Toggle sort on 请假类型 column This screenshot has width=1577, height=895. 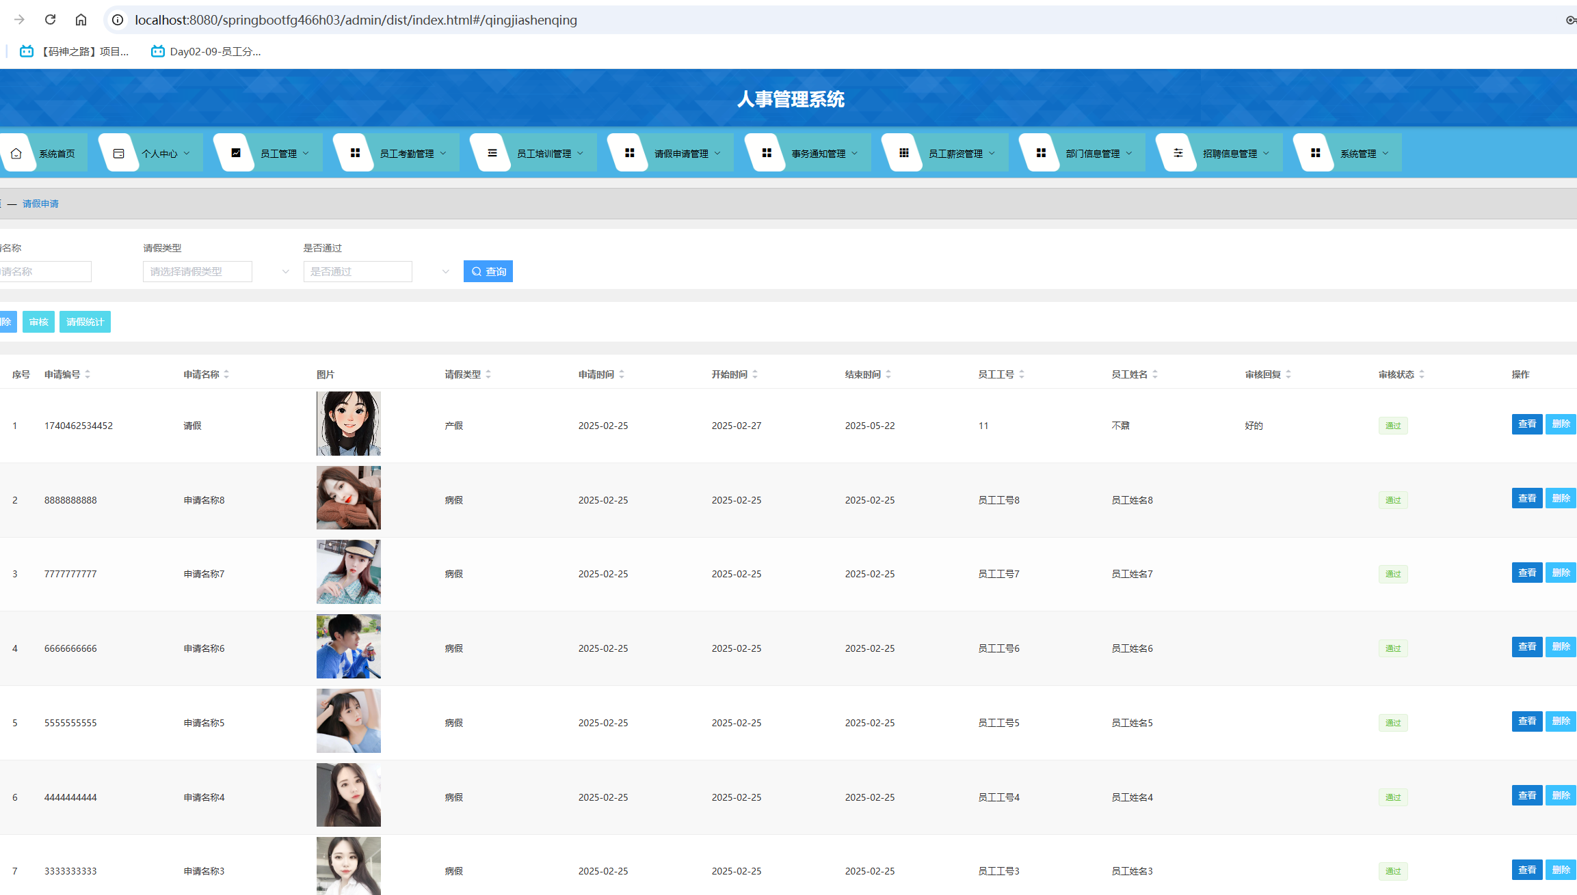pos(488,374)
